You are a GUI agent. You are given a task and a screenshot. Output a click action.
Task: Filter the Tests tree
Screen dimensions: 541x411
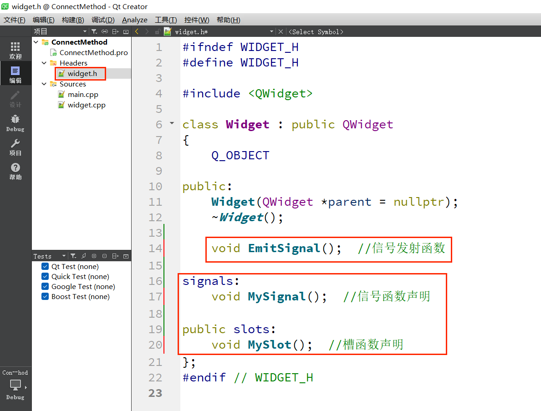(73, 256)
